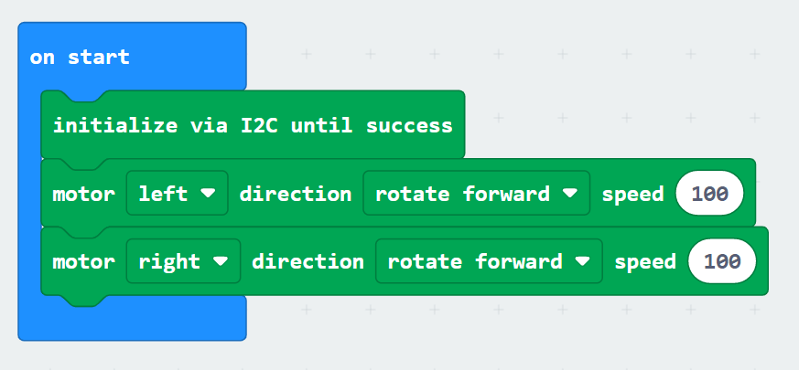Edit the right motor's speed value 100
Screen dimensions: 799x370
[x=722, y=261]
